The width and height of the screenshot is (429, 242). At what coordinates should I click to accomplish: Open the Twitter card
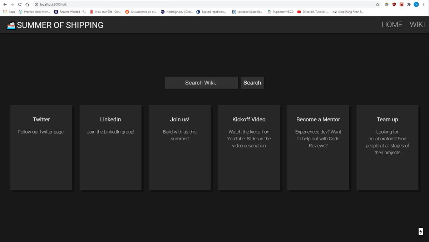41,147
